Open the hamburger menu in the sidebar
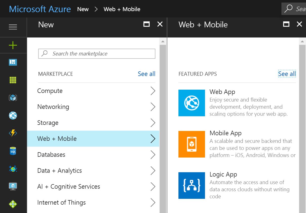Viewport: 306px width, 213px height. (x=13, y=27)
